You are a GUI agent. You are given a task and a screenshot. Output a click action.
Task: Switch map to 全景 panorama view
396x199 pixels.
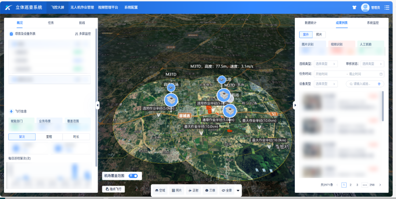tap(227, 190)
